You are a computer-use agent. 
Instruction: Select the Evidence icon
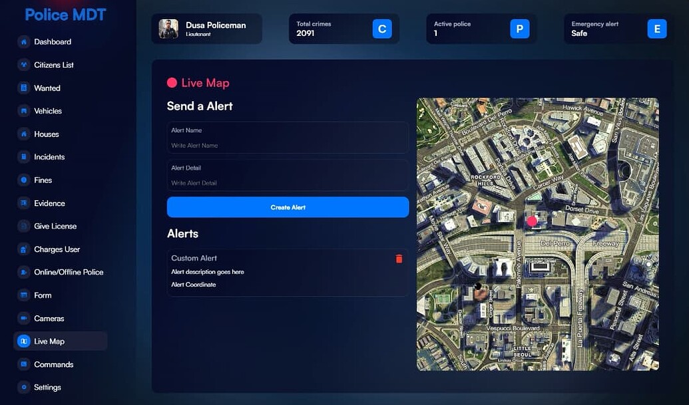click(x=23, y=203)
